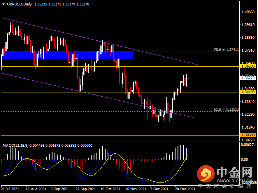Click the 27 Sep 2021 date label

(86, 189)
